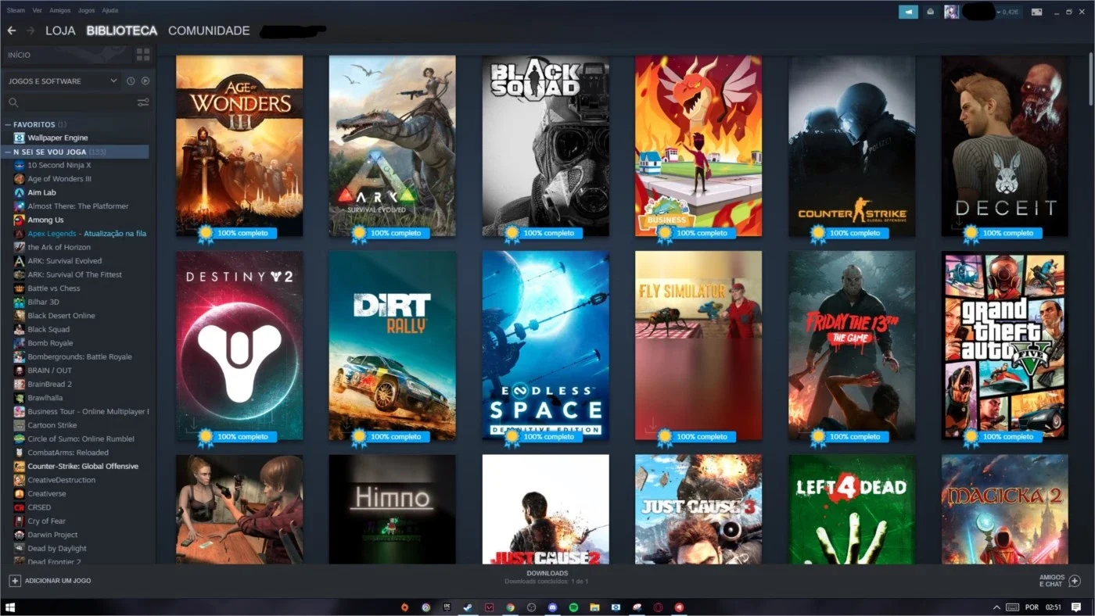The image size is (1095, 616).
Task: Open File Explorer from the taskbar
Action: click(x=594, y=607)
